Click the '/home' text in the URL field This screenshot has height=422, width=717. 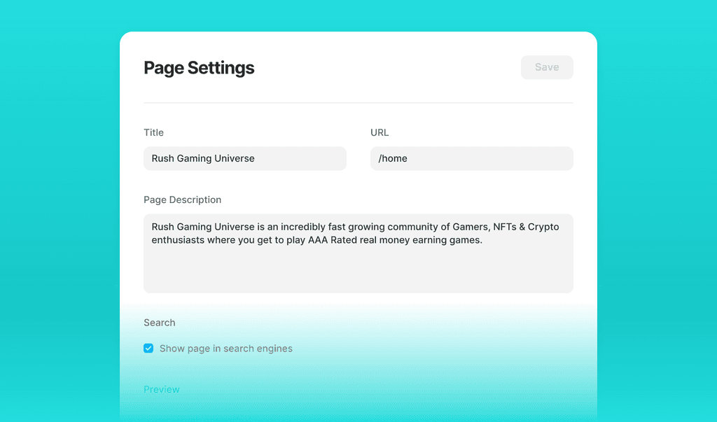[393, 158]
